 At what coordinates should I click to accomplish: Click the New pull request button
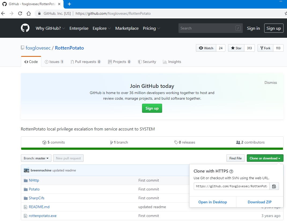click(68, 158)
